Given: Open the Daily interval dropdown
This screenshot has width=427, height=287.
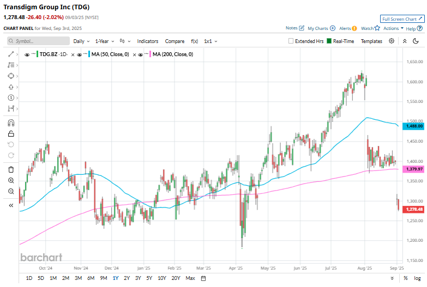Looking at the screenshot, I should pyautogui.click(x=81, y=41).
